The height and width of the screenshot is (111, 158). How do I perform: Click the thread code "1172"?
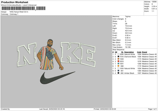click(x=139, y=66)
